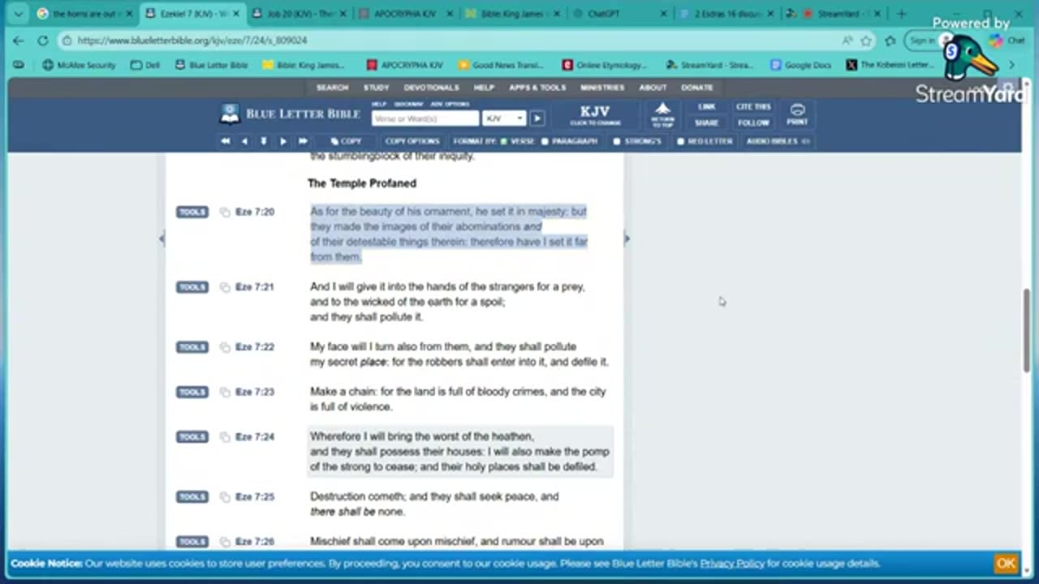
Task: Click the Donate link
Action: [697, 88]
